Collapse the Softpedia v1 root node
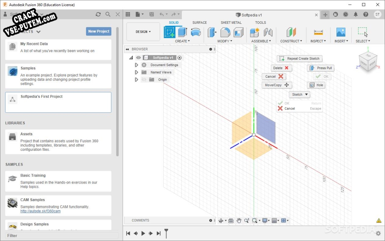Viewport: 385px width, 241px height. click(x=131, y=58)
